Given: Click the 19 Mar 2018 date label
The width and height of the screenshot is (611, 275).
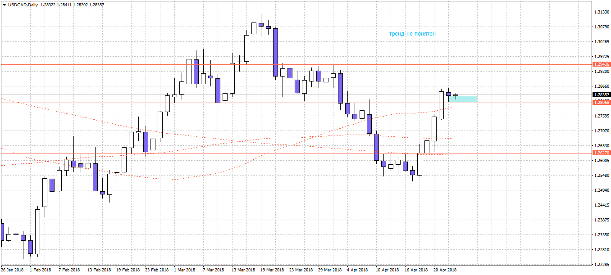Looking at the screenshot, I should click(x=272, y=270).
